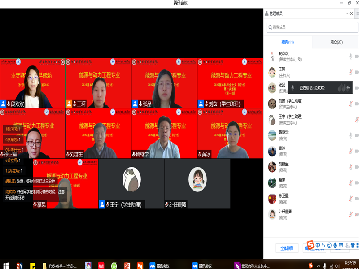The image size is (359, 269).
Task: Click microphone icon in the speaking overlay
Action: pos(293,88)
